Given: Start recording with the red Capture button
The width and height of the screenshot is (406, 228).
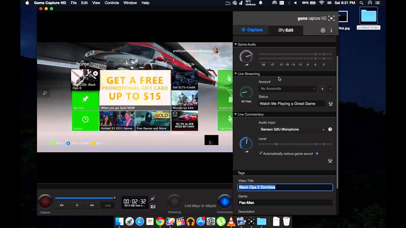Looking at the screenshot, I should coord(45,202).
